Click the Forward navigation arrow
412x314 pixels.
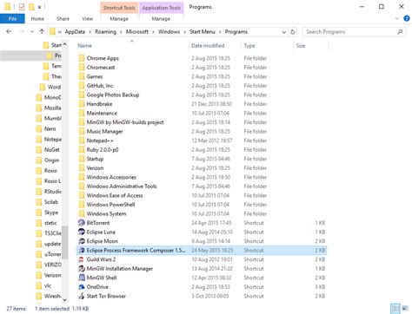tap(22, 31)
